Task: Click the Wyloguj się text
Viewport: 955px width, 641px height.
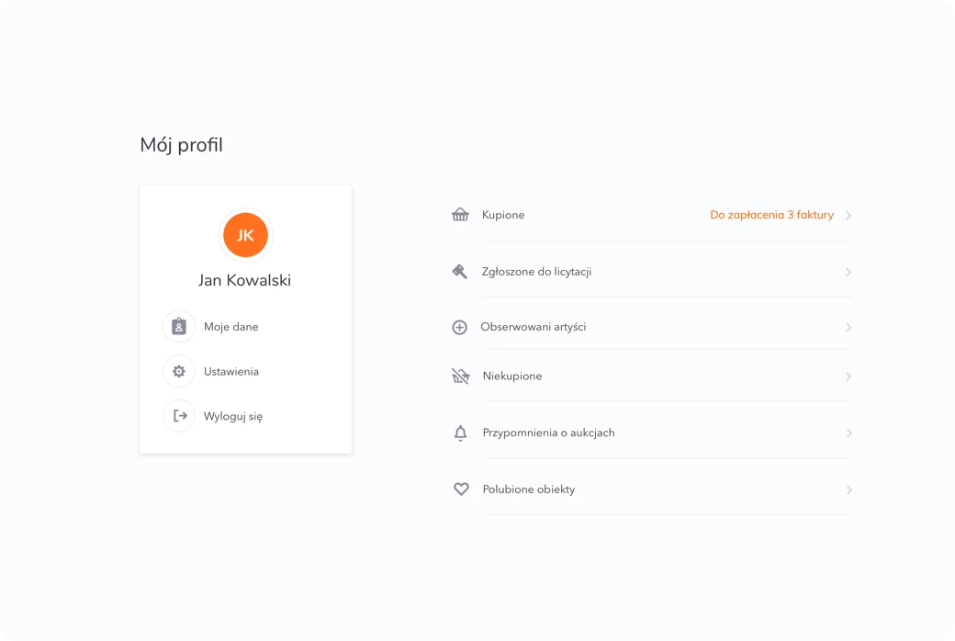Action: coord(233,416)
